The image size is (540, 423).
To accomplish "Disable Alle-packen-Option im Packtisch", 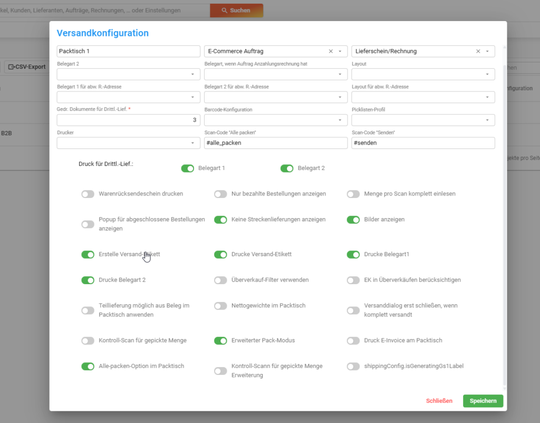I will [x=88, y=366].
